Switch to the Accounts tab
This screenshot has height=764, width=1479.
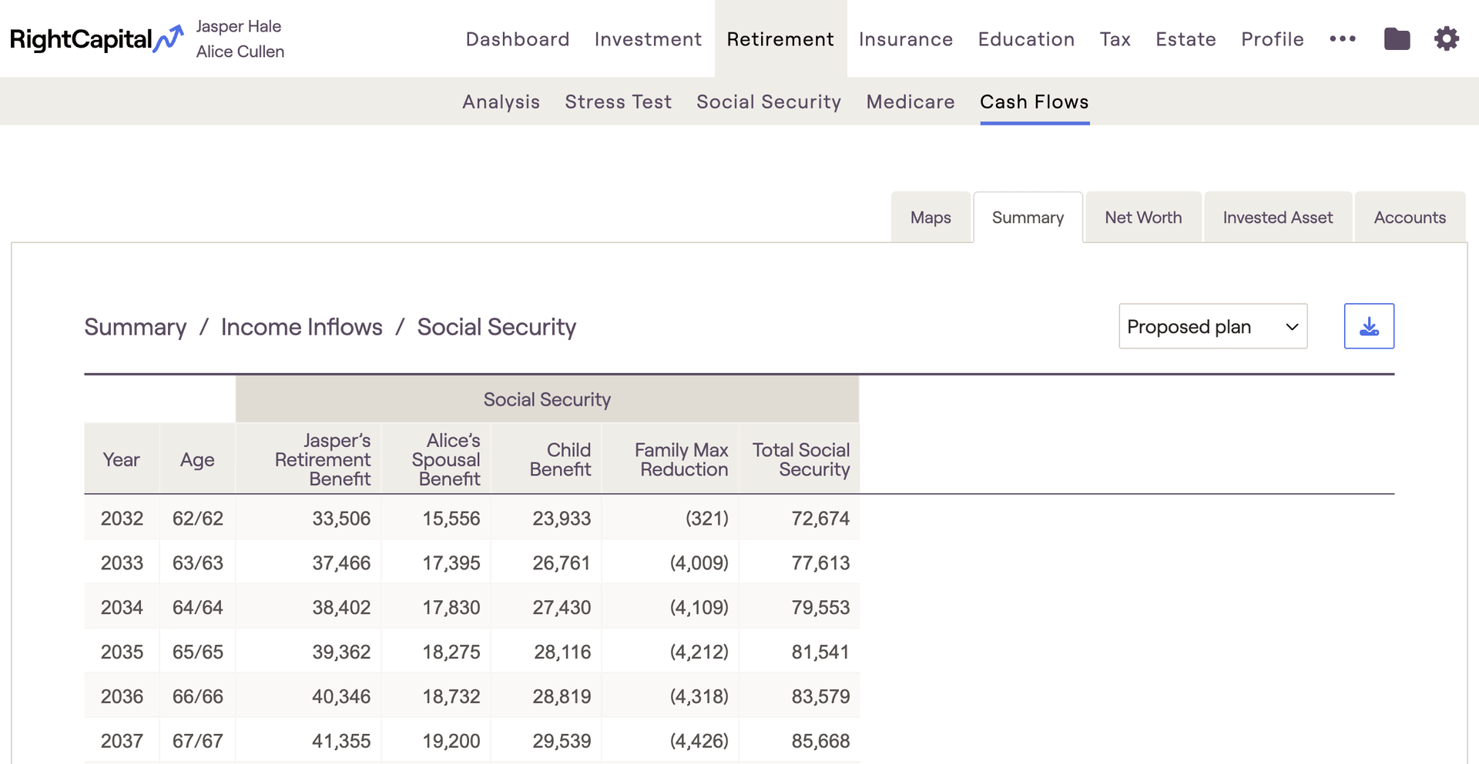[x=1409, y=218]
